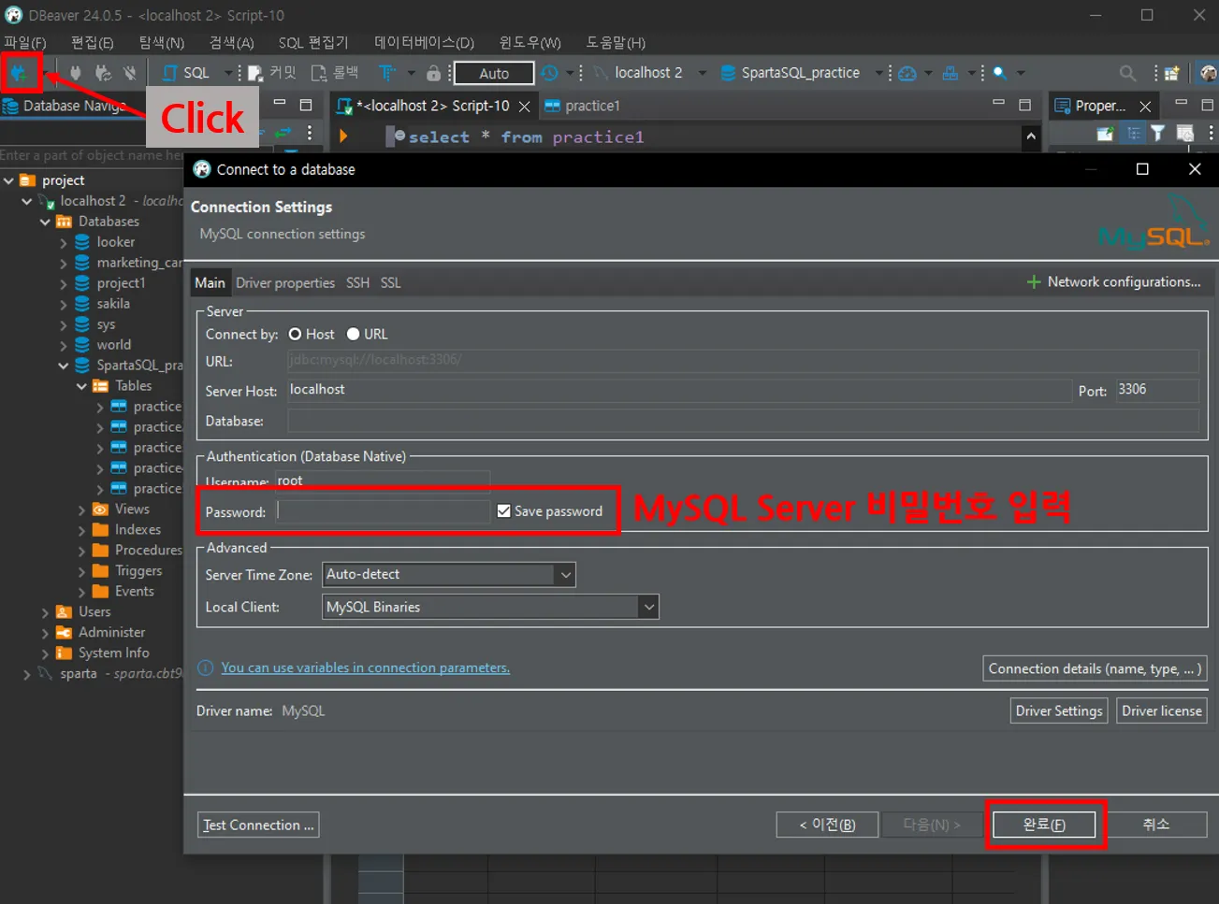Click the 완료(F) finish button
The width and height of the screenshot is (1219, 904).
pyautogui.click(x=1044, y=825)
